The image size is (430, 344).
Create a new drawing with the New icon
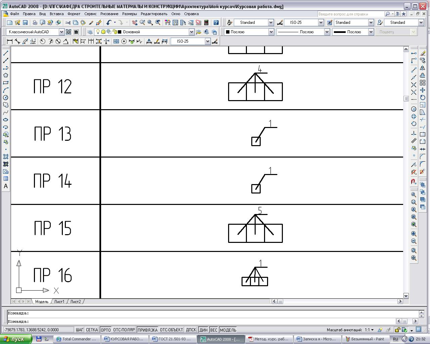tap(10, 23)
